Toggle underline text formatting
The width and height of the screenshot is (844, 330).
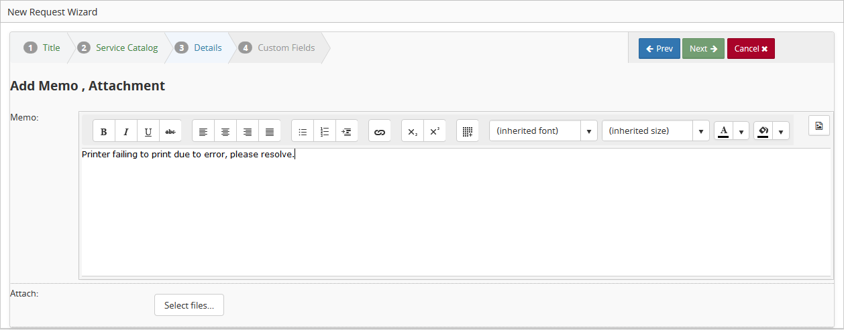148,131
